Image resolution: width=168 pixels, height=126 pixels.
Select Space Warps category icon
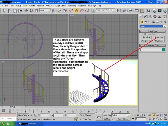[x=161, y=22]
